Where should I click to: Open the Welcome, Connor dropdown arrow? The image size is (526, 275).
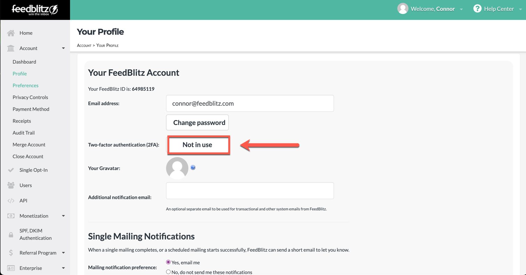pyautogui.click(x=461, y=9)
